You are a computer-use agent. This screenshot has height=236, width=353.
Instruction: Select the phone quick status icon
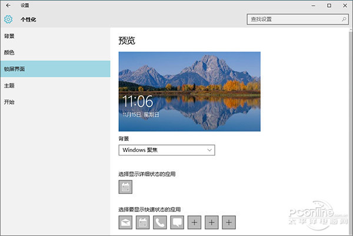[x=160, y=222]
